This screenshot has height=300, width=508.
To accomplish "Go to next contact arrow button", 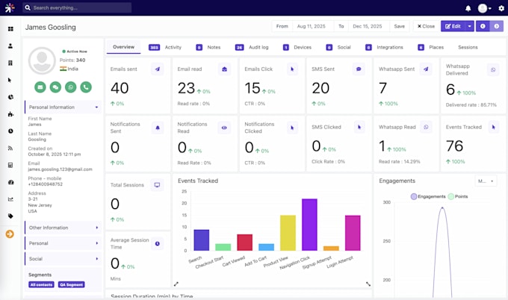I will (x=496, y=26).
